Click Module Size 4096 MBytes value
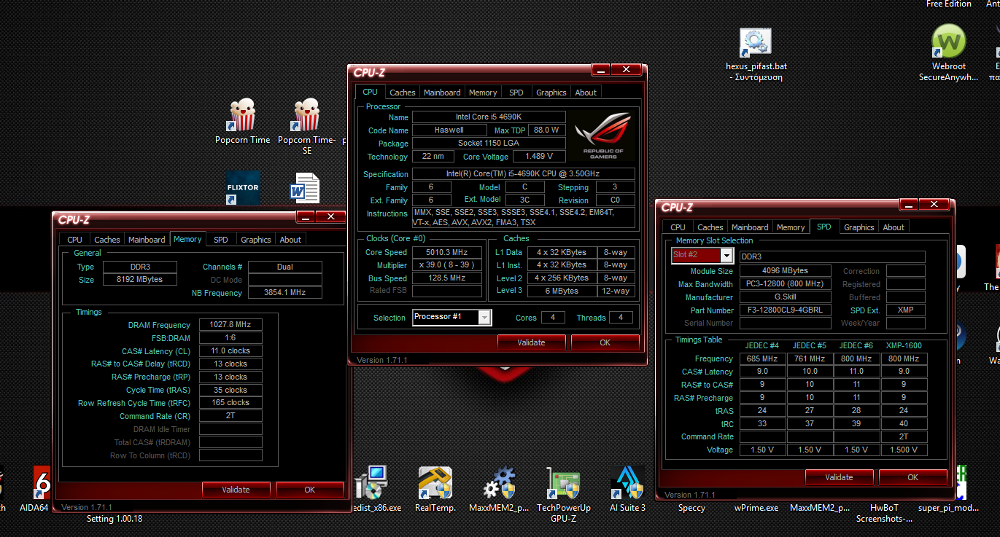The height and width of the screenshot is (537, 1000). pyautogui.click(x=786, y=271)
